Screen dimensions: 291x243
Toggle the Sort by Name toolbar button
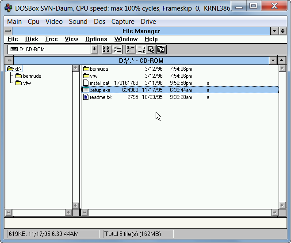click(x=130, y=49)
